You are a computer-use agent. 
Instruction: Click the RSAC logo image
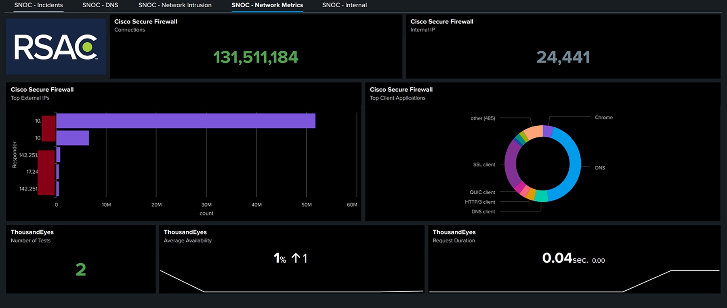coord(56,46)
